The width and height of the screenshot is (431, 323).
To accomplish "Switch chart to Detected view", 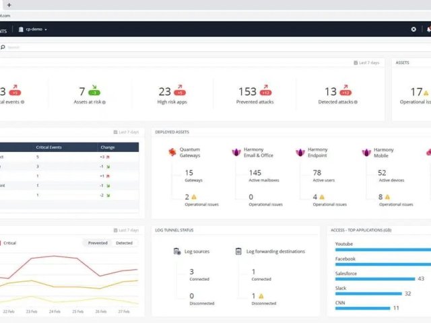I will (124, 243).
